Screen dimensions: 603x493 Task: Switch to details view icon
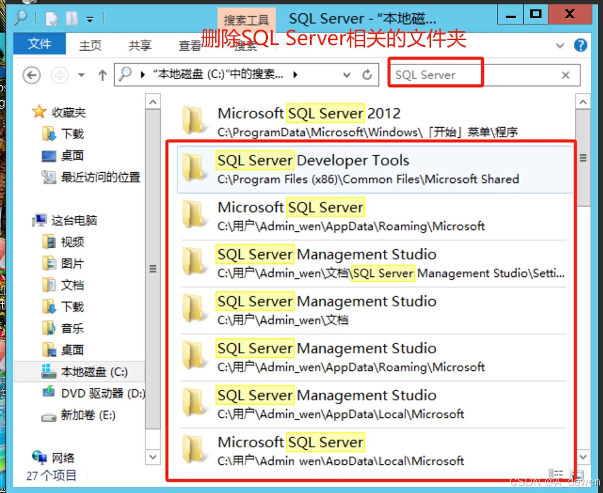tap(556, 475)
